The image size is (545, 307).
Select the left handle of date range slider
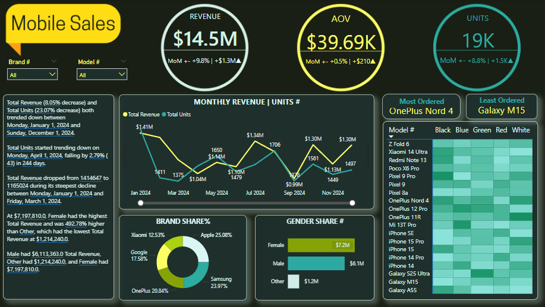[x=140, y=203]
